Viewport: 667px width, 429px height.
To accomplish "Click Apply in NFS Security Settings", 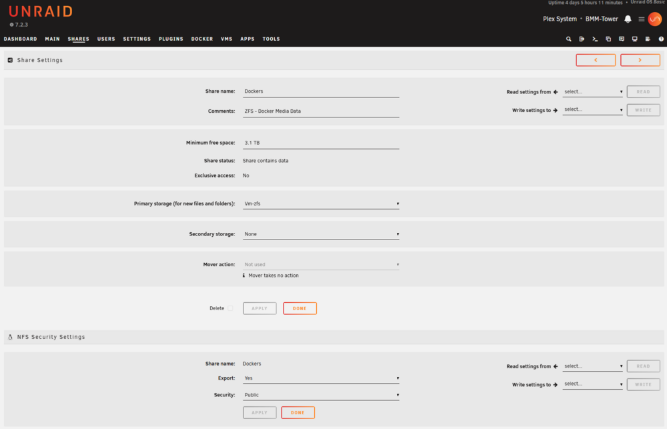I will [259, 412].
